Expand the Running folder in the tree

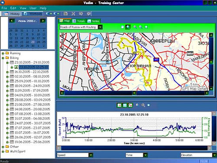[x=3, y=53]
